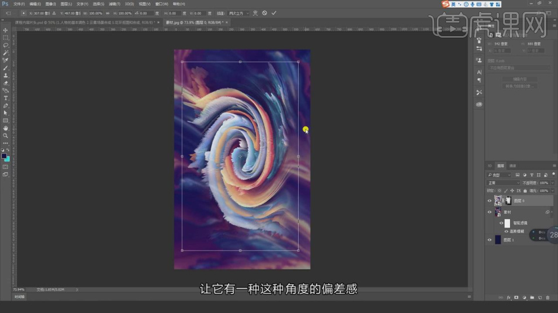This screenshot has width=558, height=313.
Task: Hide the 图层 0 layer
Action: point(489,201)
